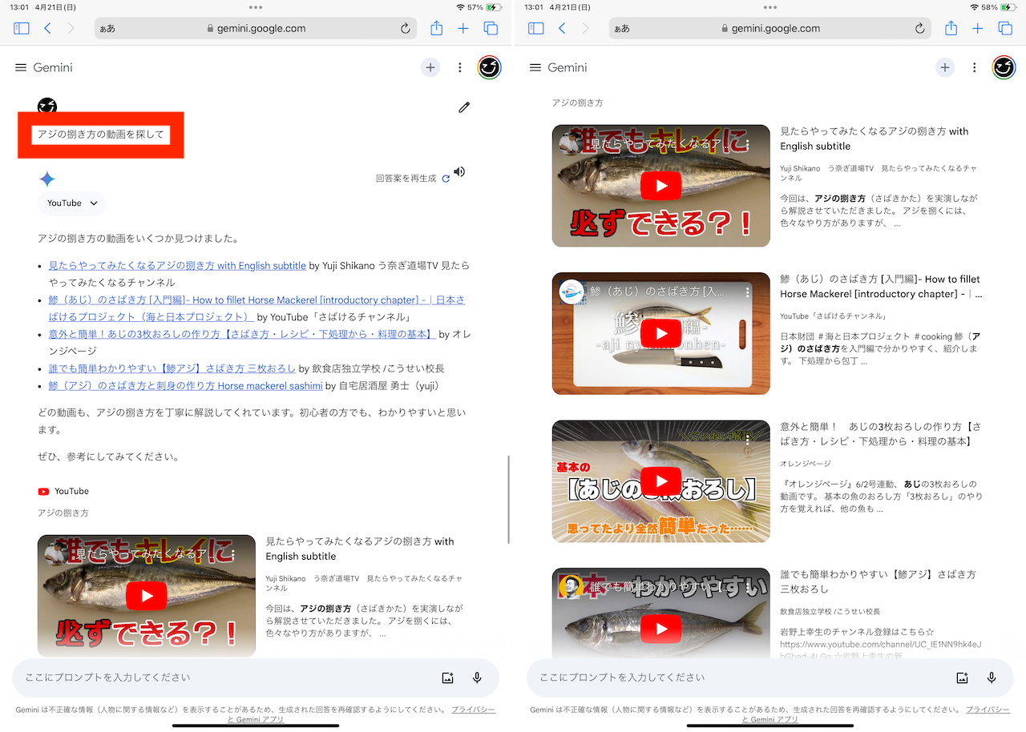Click オレンジページ channel name in right window
Viewport: 1026px width, 732px height.
[x=806, y=464]
